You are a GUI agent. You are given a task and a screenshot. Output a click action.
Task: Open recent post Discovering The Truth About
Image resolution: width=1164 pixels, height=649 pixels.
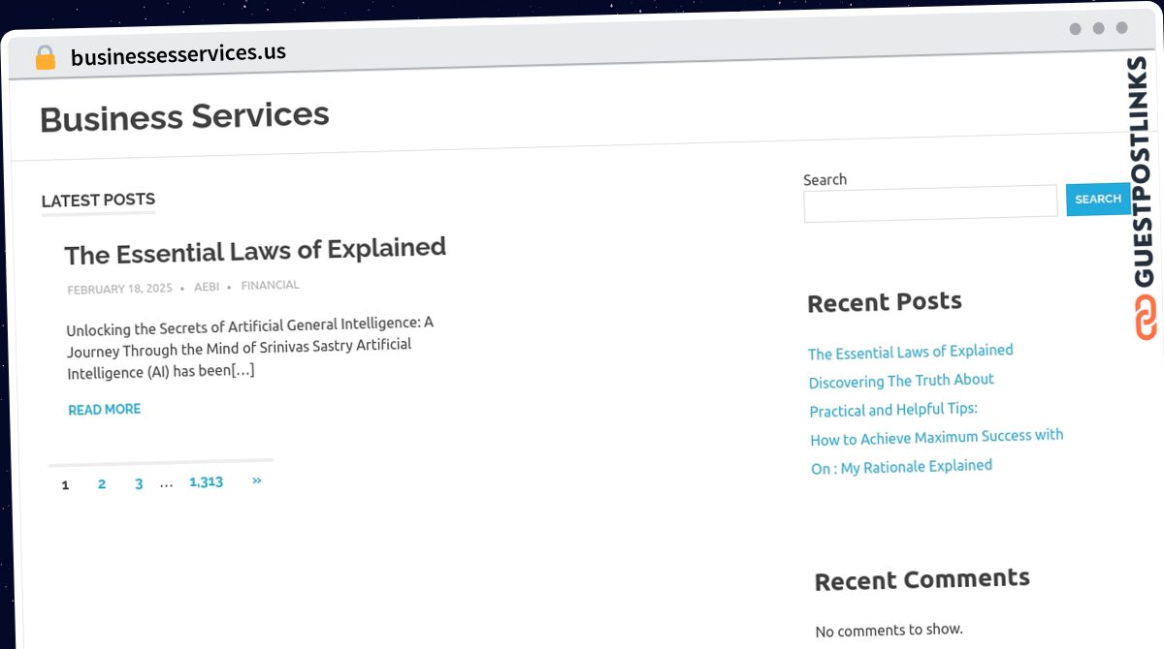pos(902,381)
